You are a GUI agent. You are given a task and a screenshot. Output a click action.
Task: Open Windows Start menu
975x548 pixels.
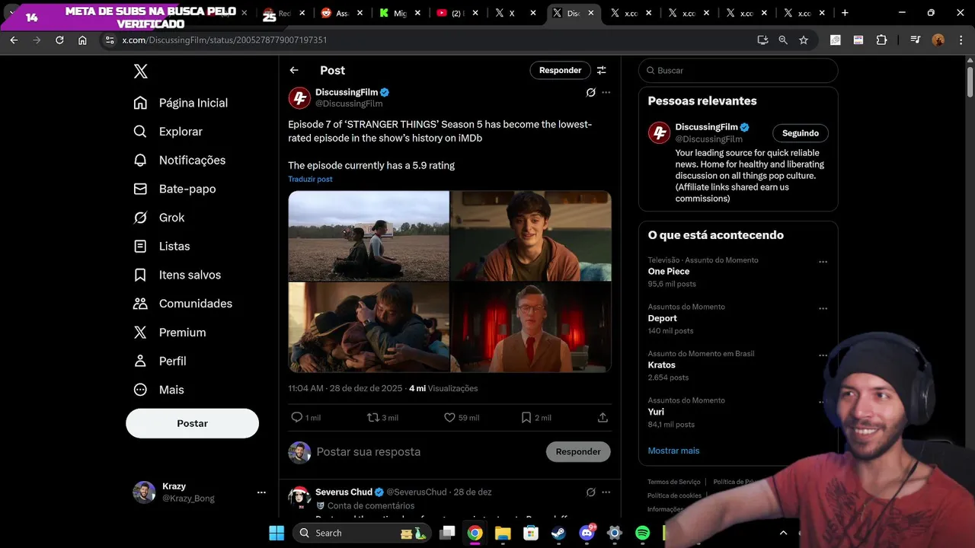click(277, 533)
